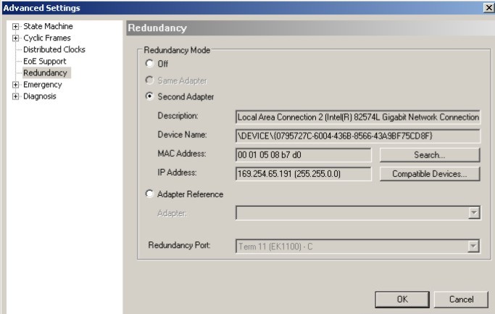Viewport: 495px width, 314px height.
Task: Open the Redundancy Port dropdown
Action: coord(473,246)
